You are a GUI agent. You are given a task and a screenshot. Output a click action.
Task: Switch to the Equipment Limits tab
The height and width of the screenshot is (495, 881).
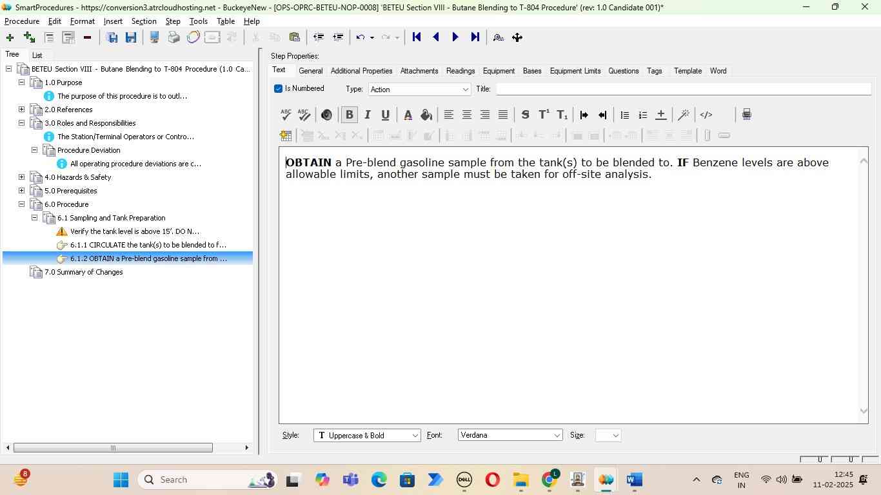point(575,71)
